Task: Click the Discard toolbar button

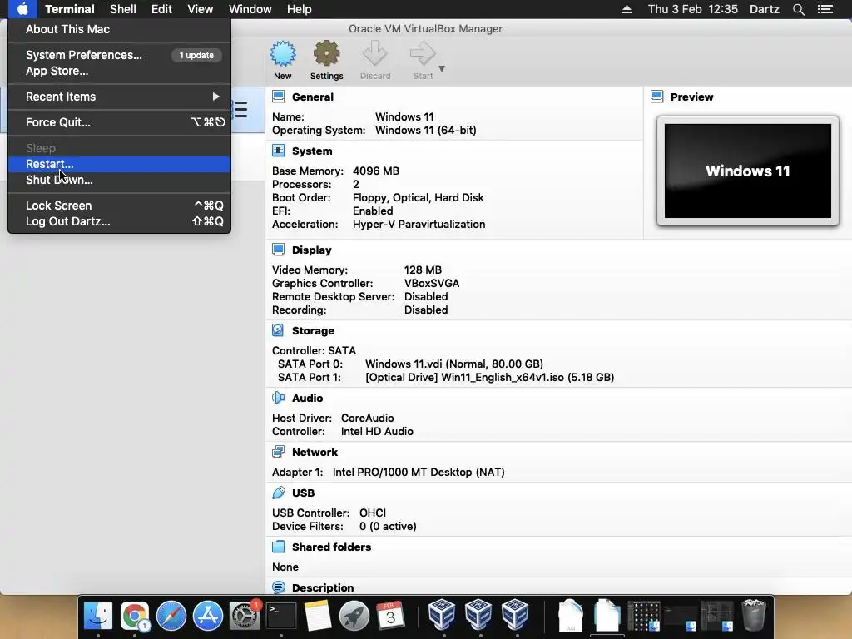Action: tap(375, 60)
